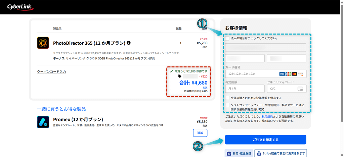Click the JCB card logo
This screenshot has height=157, width=344.
tap(288, 74)
